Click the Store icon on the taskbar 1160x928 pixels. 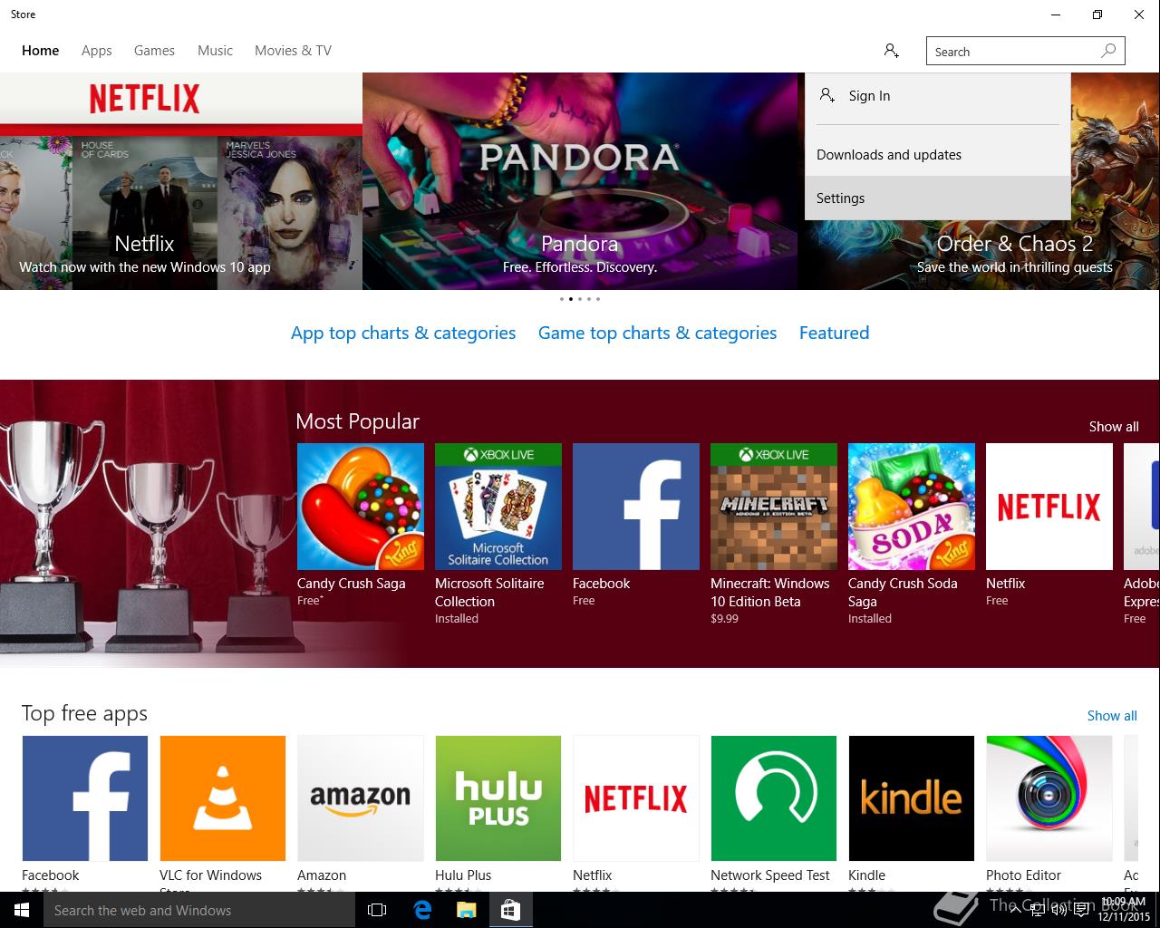[x=510, y=910]
